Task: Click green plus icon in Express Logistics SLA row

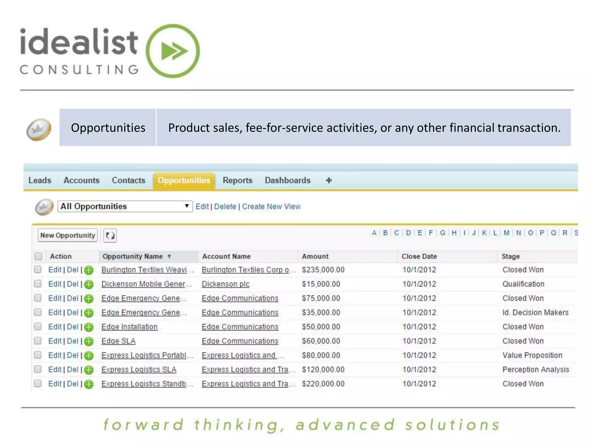Action: coord(89,370)
